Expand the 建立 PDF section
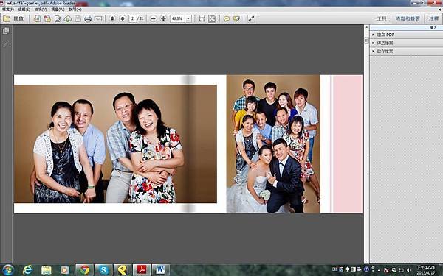The image size is (443, 276). 405,35
